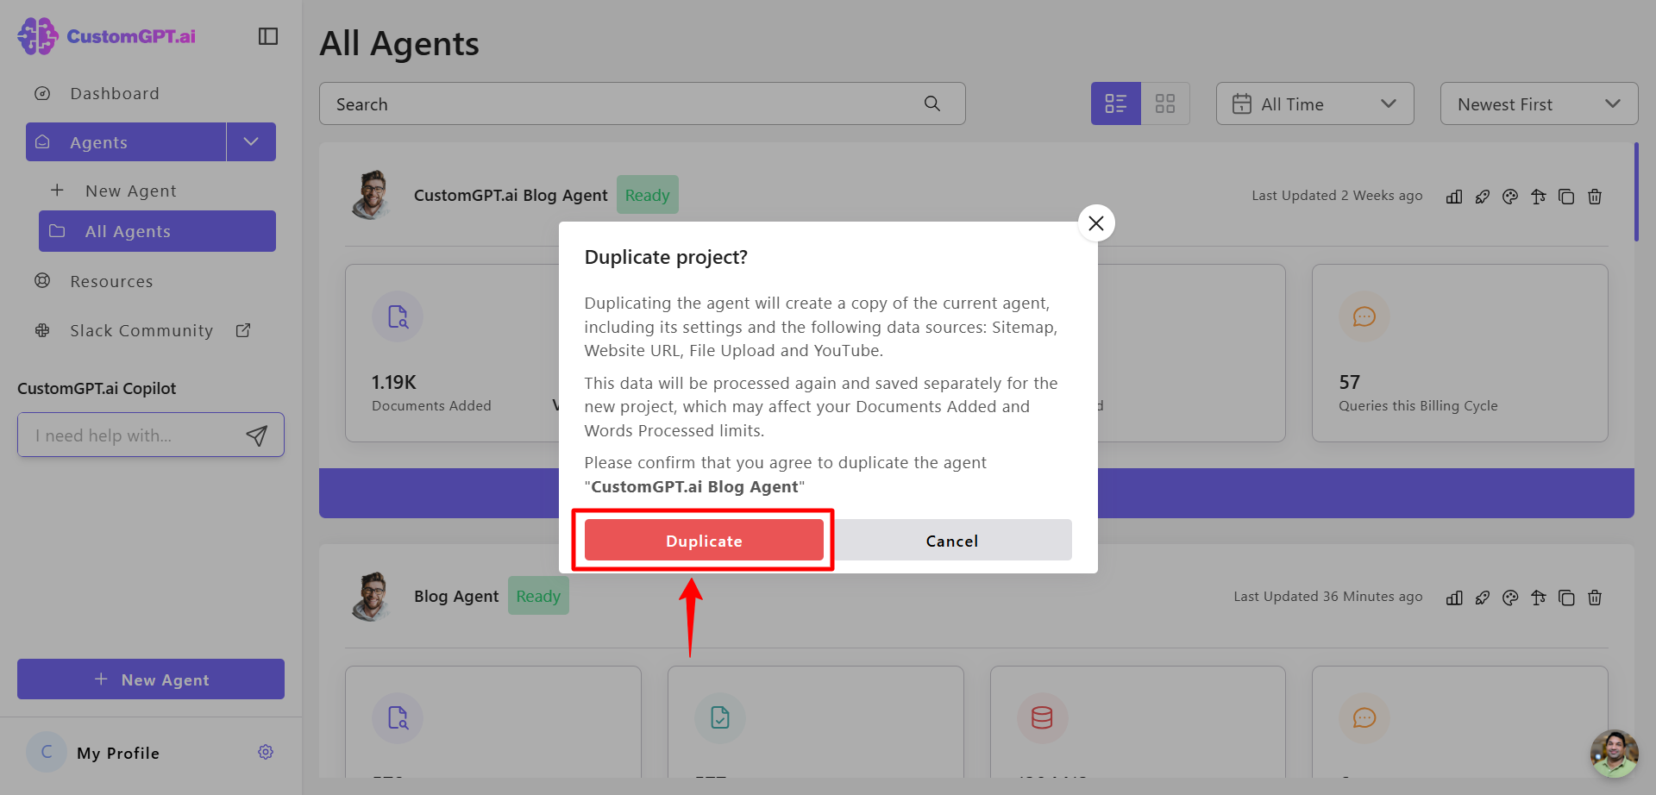Image resolution: width=1656 pixels, height=795 pixels.
Task: Switch to list view layout
Action: click(1116, 103)
